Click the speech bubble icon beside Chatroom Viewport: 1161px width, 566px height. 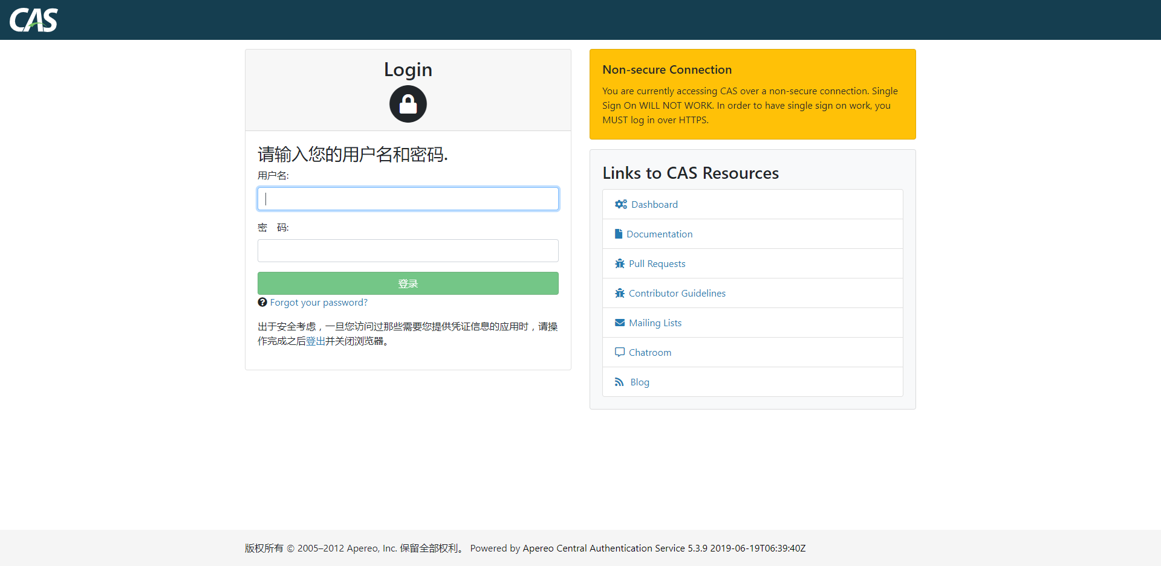pyautogui.click(x=619, y=352)
